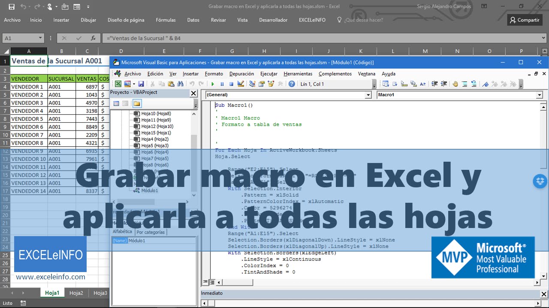Click Excel formula bar content field
This screenshot has width=549, height=308.
(x=324, y=38)
